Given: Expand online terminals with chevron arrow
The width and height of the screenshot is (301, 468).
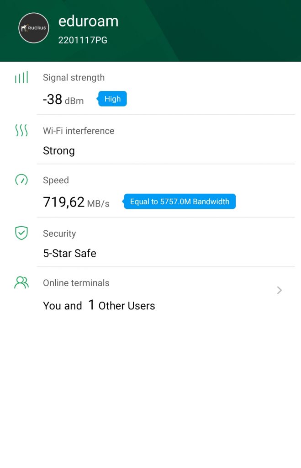Looking at the screenshot, I should (280, 290).
